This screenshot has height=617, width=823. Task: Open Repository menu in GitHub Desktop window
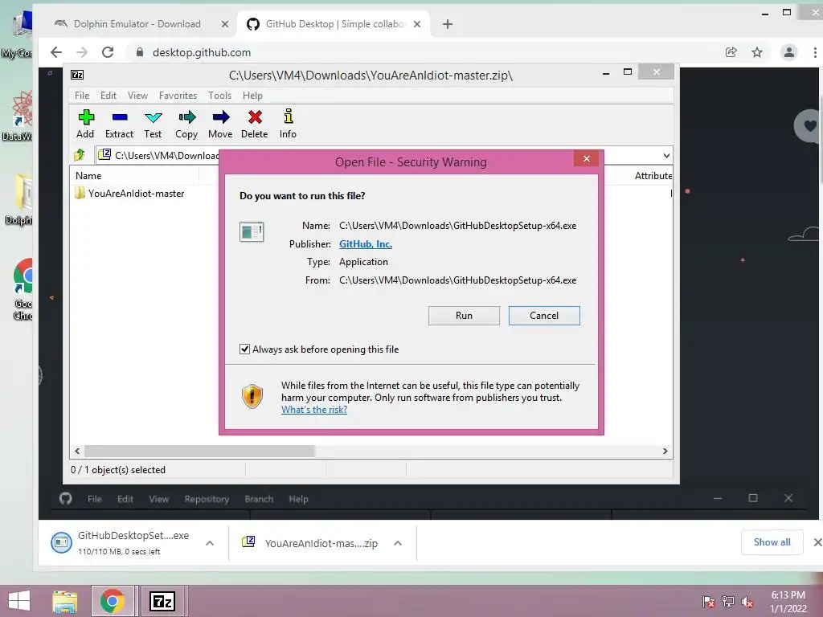207,499
